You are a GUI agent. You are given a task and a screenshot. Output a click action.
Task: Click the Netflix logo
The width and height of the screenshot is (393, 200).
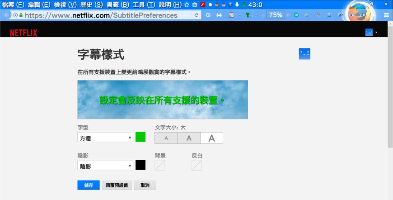tap(23, 33)
